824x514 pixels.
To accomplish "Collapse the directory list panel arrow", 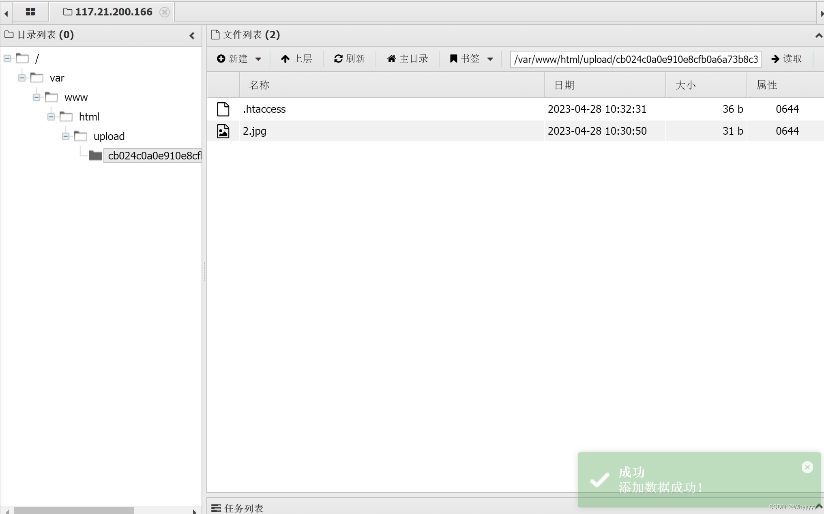I will point(192,36).
